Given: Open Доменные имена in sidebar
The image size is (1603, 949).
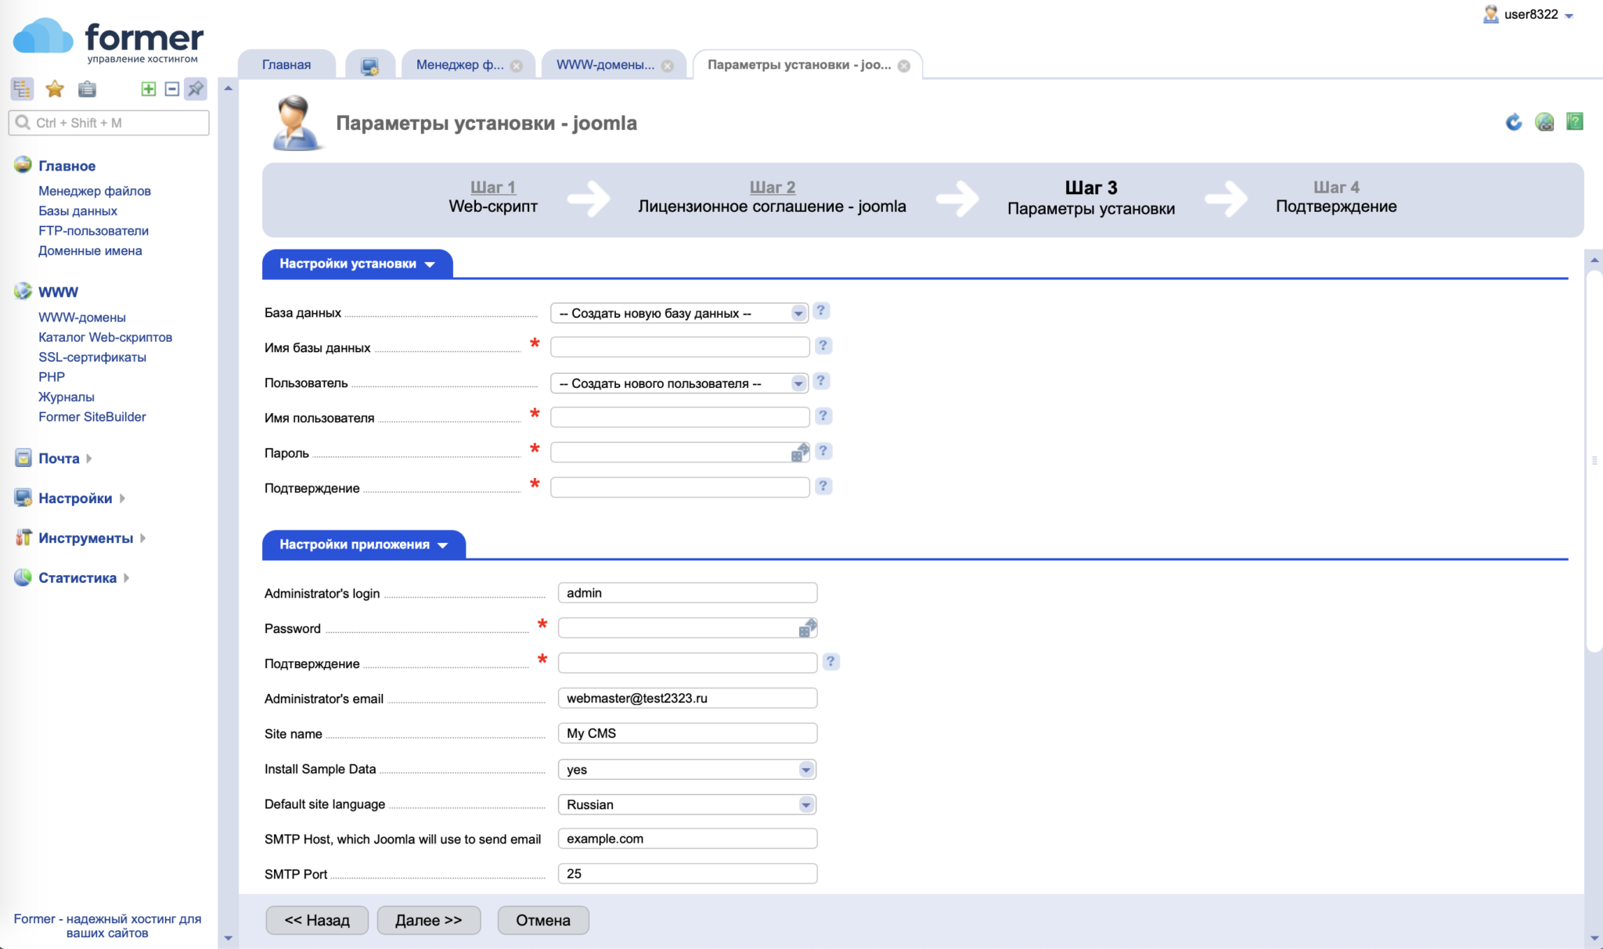Looking at the screenshot, I should point(90,251).
